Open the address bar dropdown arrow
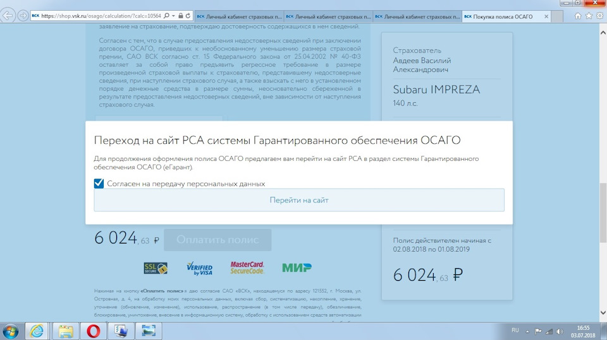This screenshot has height=340, width=607. (173, 16)
